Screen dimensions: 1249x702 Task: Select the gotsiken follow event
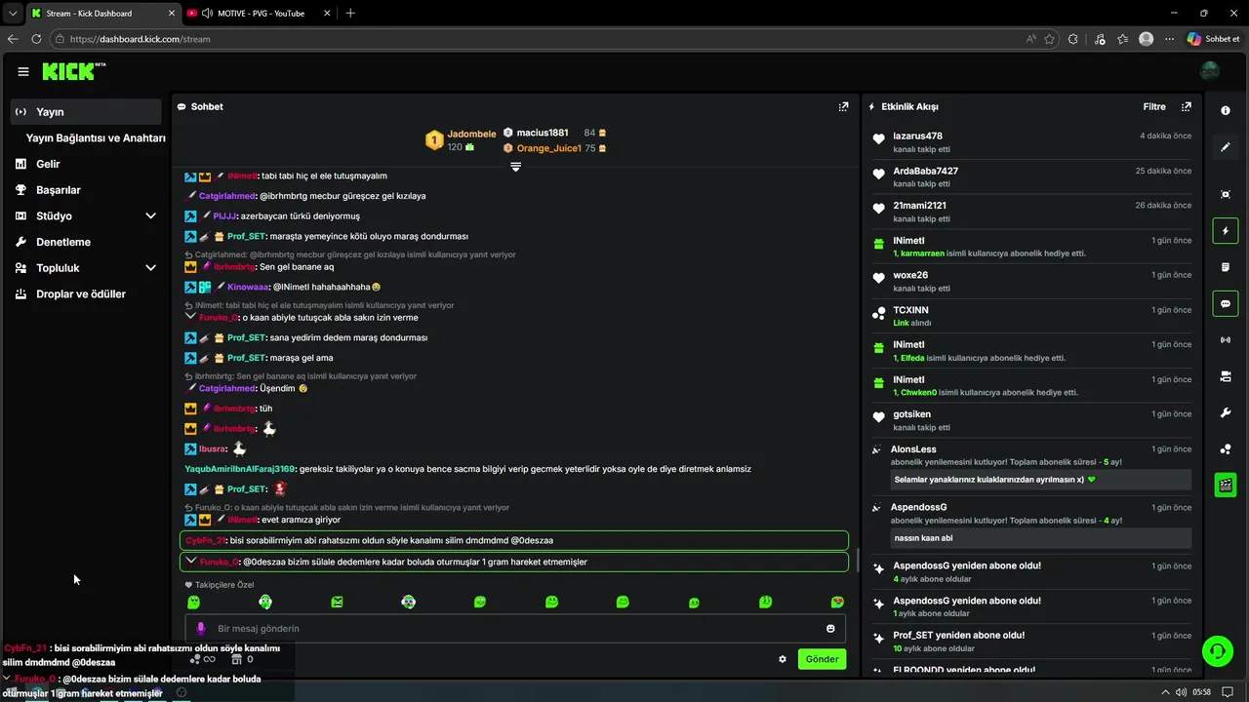[x=1031, y=420]
